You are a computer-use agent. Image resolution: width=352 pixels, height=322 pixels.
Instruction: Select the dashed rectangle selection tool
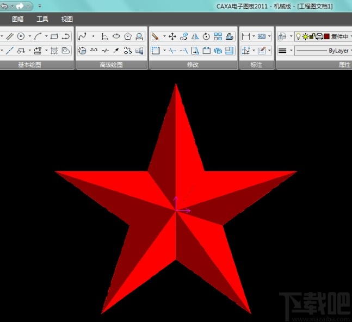click(x=156, y=51)
